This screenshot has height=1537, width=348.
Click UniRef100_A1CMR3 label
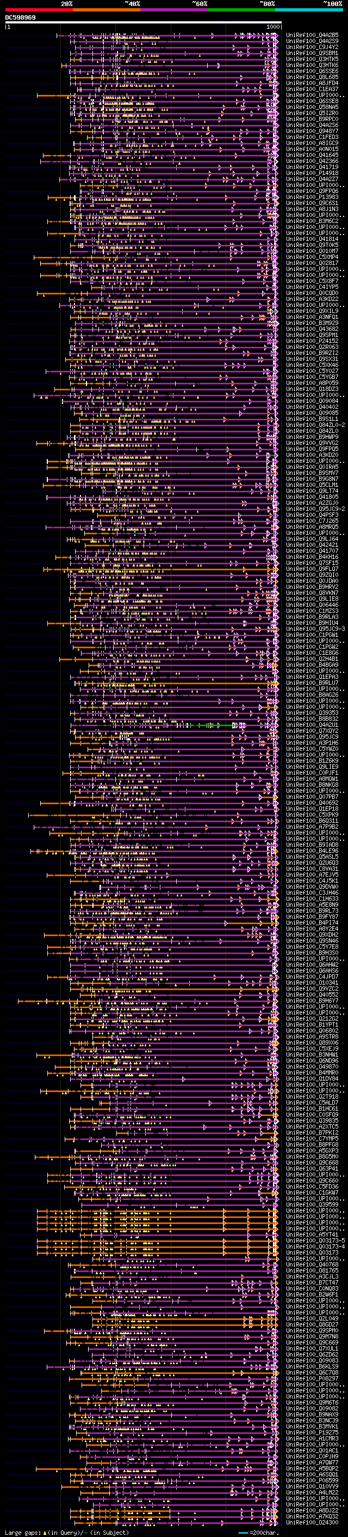coord(312,1438)
